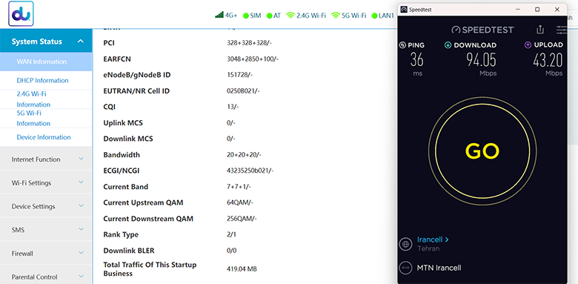Click the 2.4G Wi-Fi status icon
This screenshot has height=284, width=578.
click(290, 16)
